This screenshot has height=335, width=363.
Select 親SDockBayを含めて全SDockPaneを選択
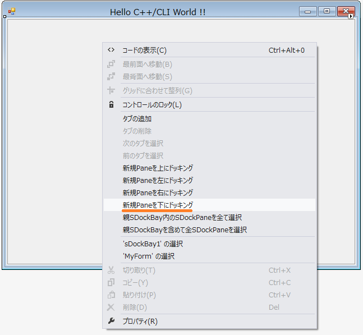click(209, 230)
